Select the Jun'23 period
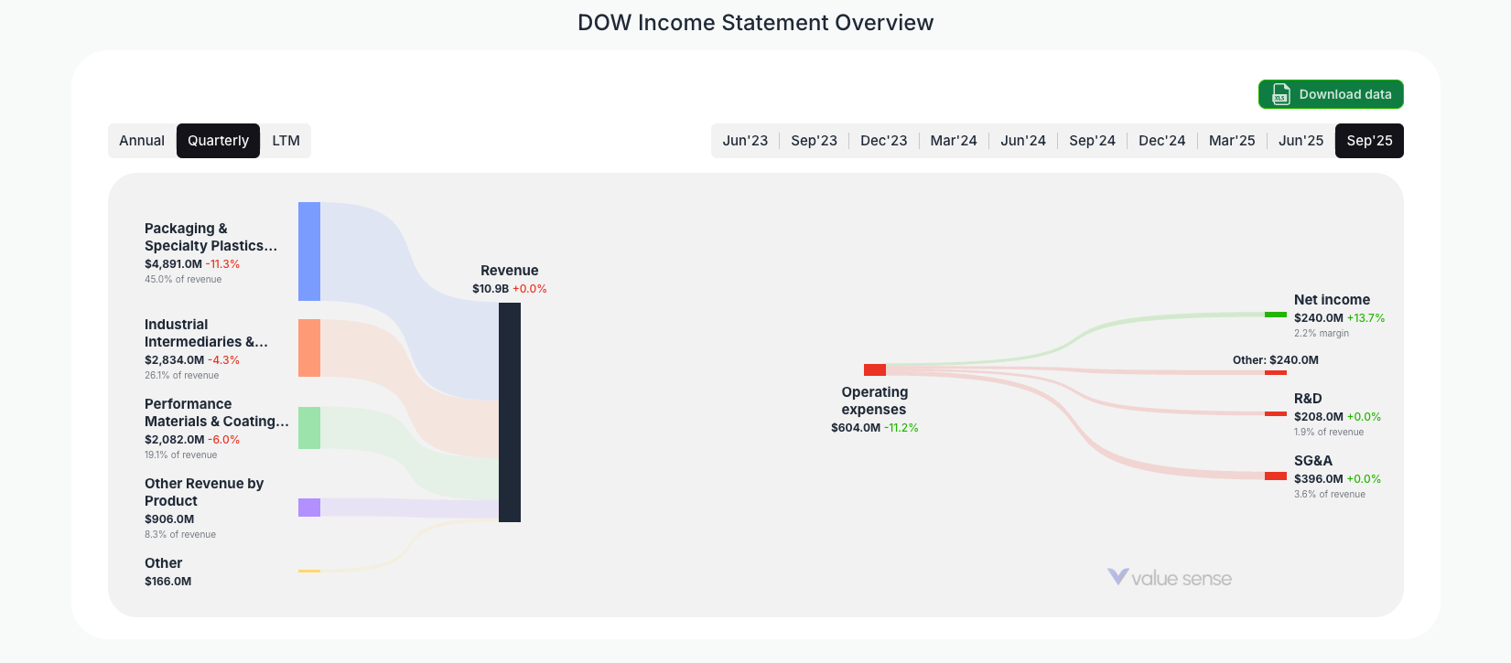 coord(745,141)
